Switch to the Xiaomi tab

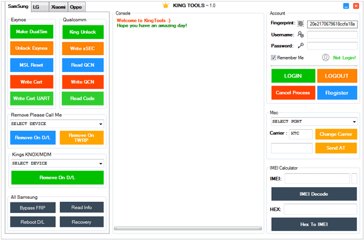click(58, 7)
